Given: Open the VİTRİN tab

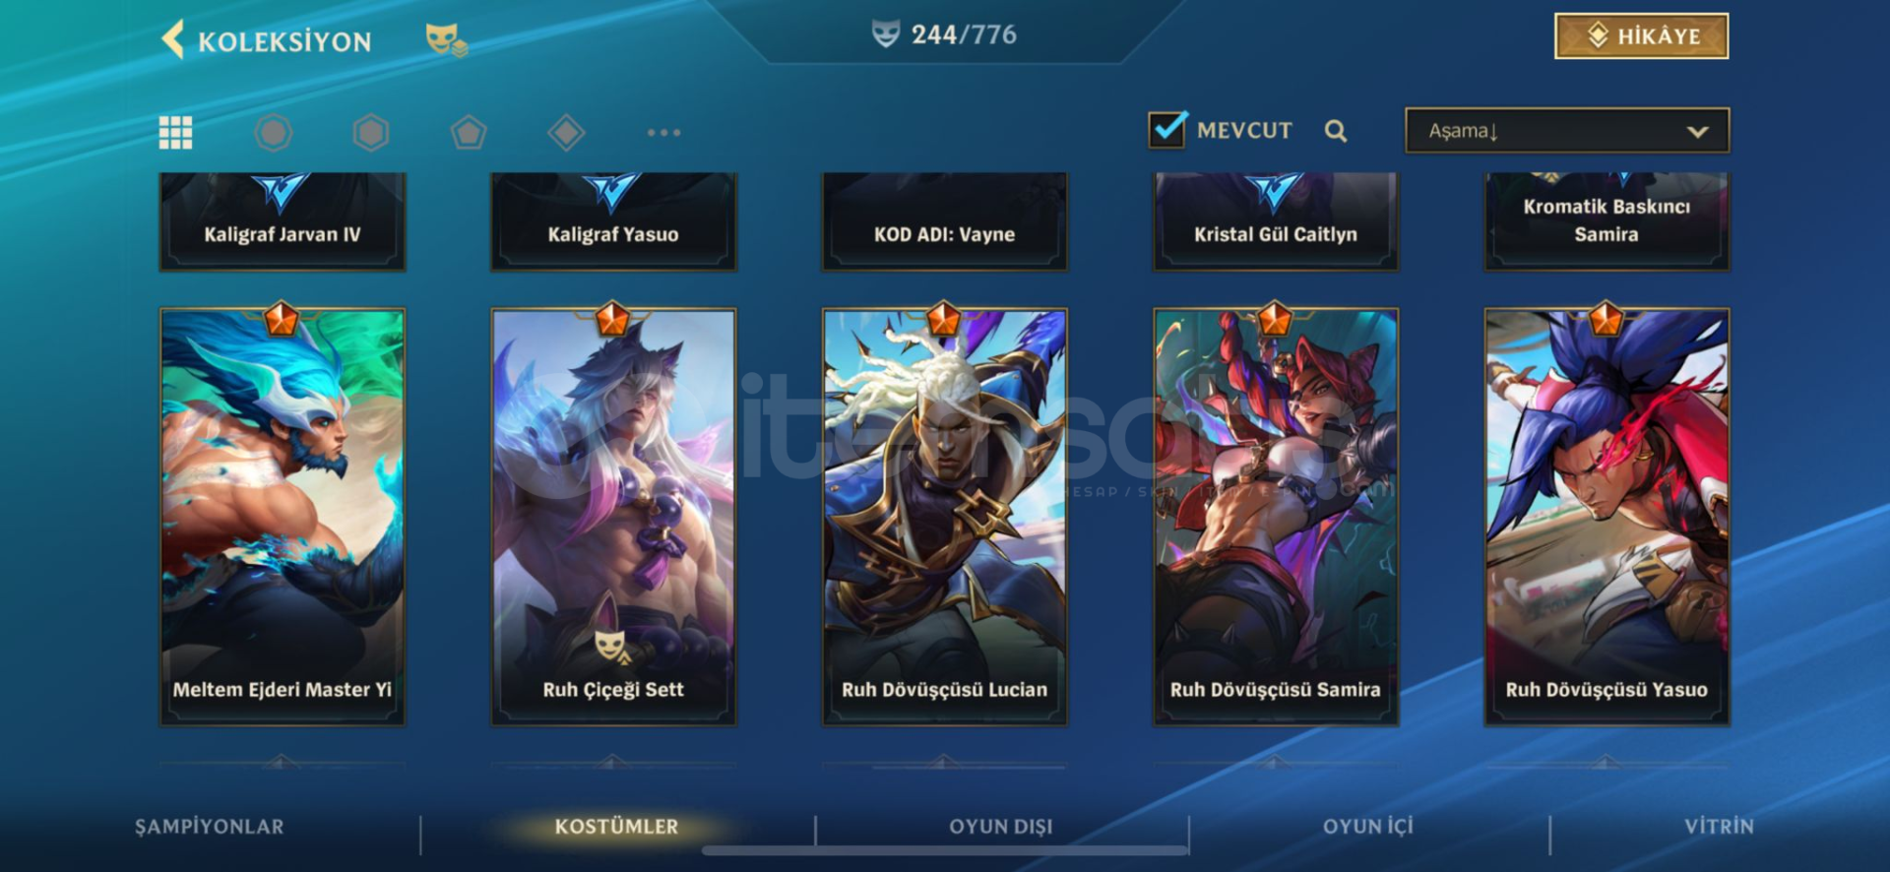Looking at the screenshot, I should coord(1719,827).
